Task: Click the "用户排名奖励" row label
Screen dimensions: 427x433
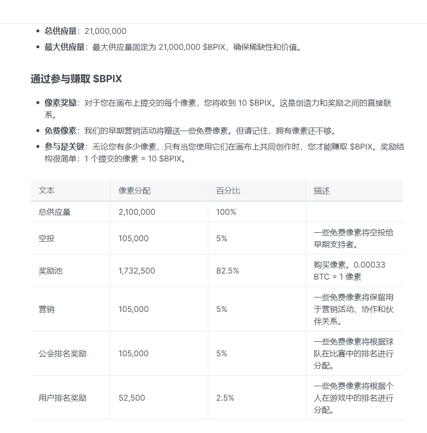Action: tap(63, 398)
